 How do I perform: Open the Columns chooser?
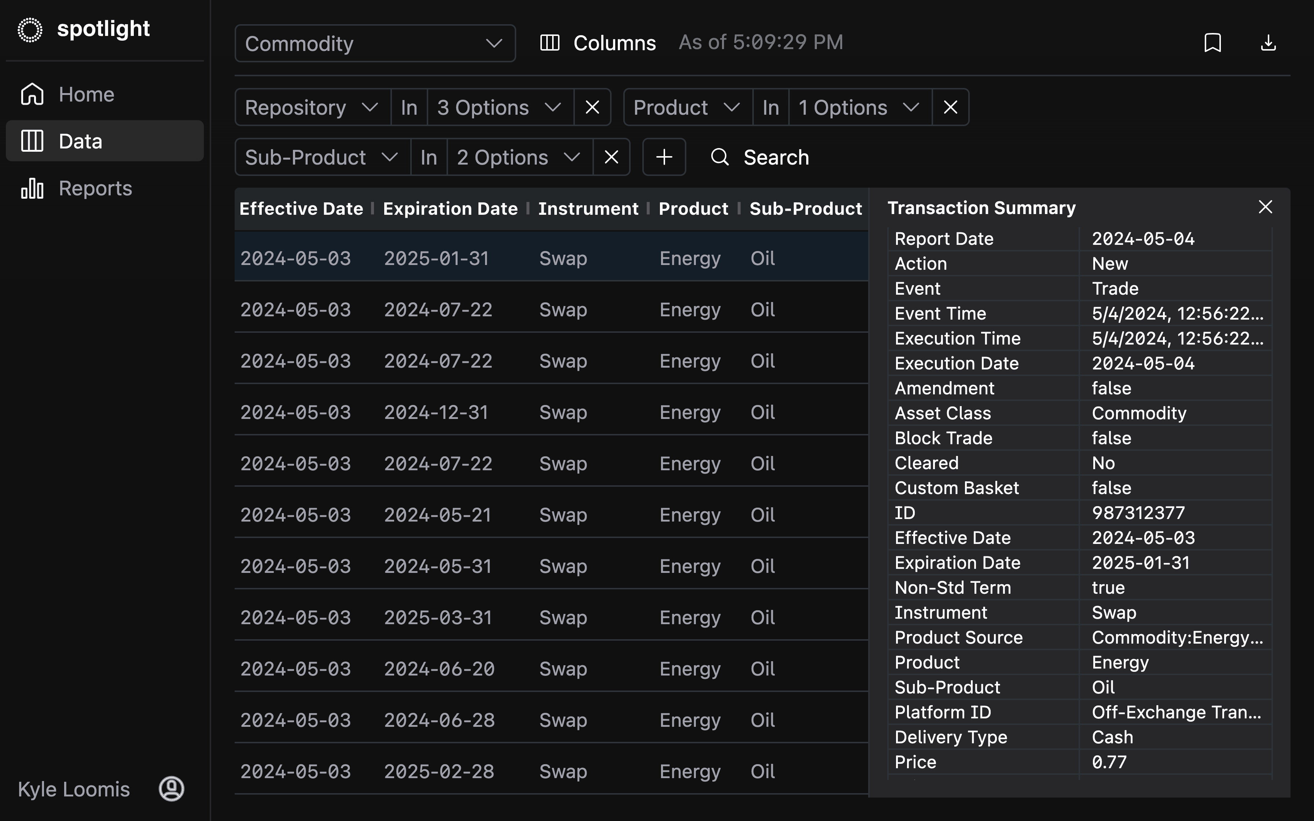(598, 43)
